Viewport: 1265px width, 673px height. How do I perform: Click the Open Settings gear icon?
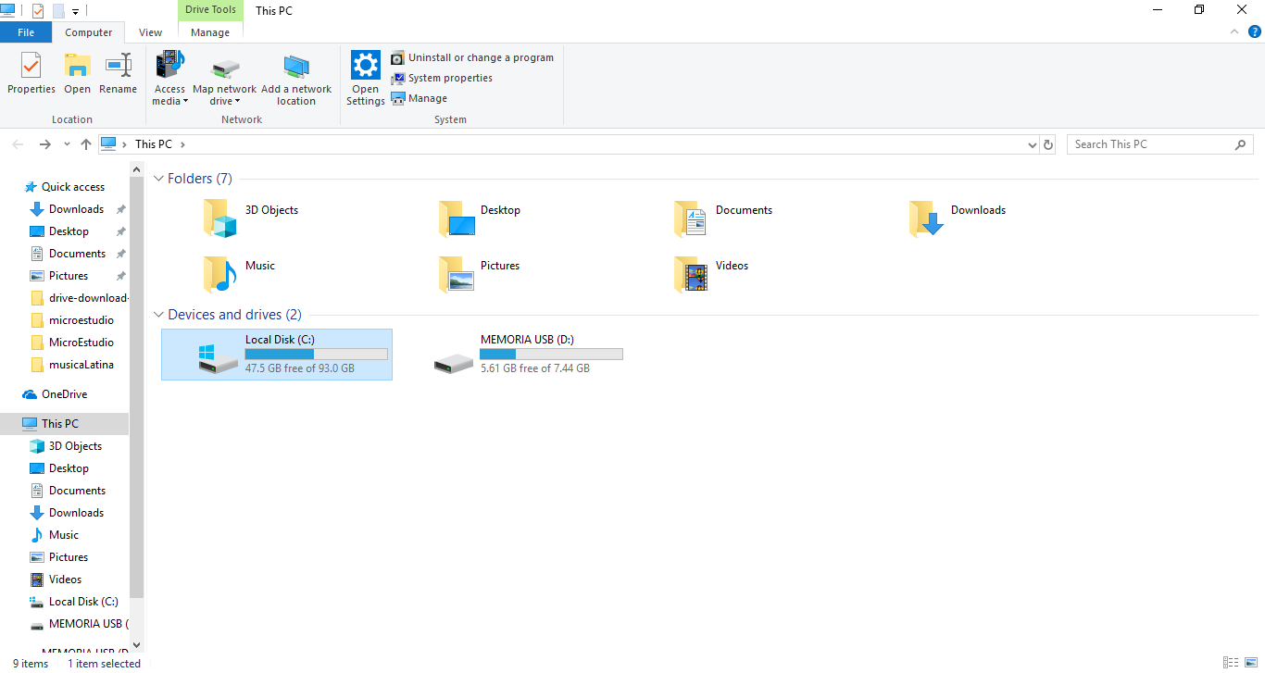click(366, 67)
